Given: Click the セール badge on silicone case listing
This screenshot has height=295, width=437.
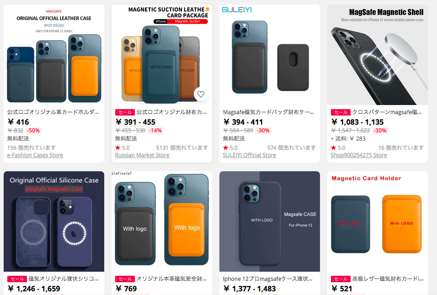Looking at the screenshot, I should point(17,279).
